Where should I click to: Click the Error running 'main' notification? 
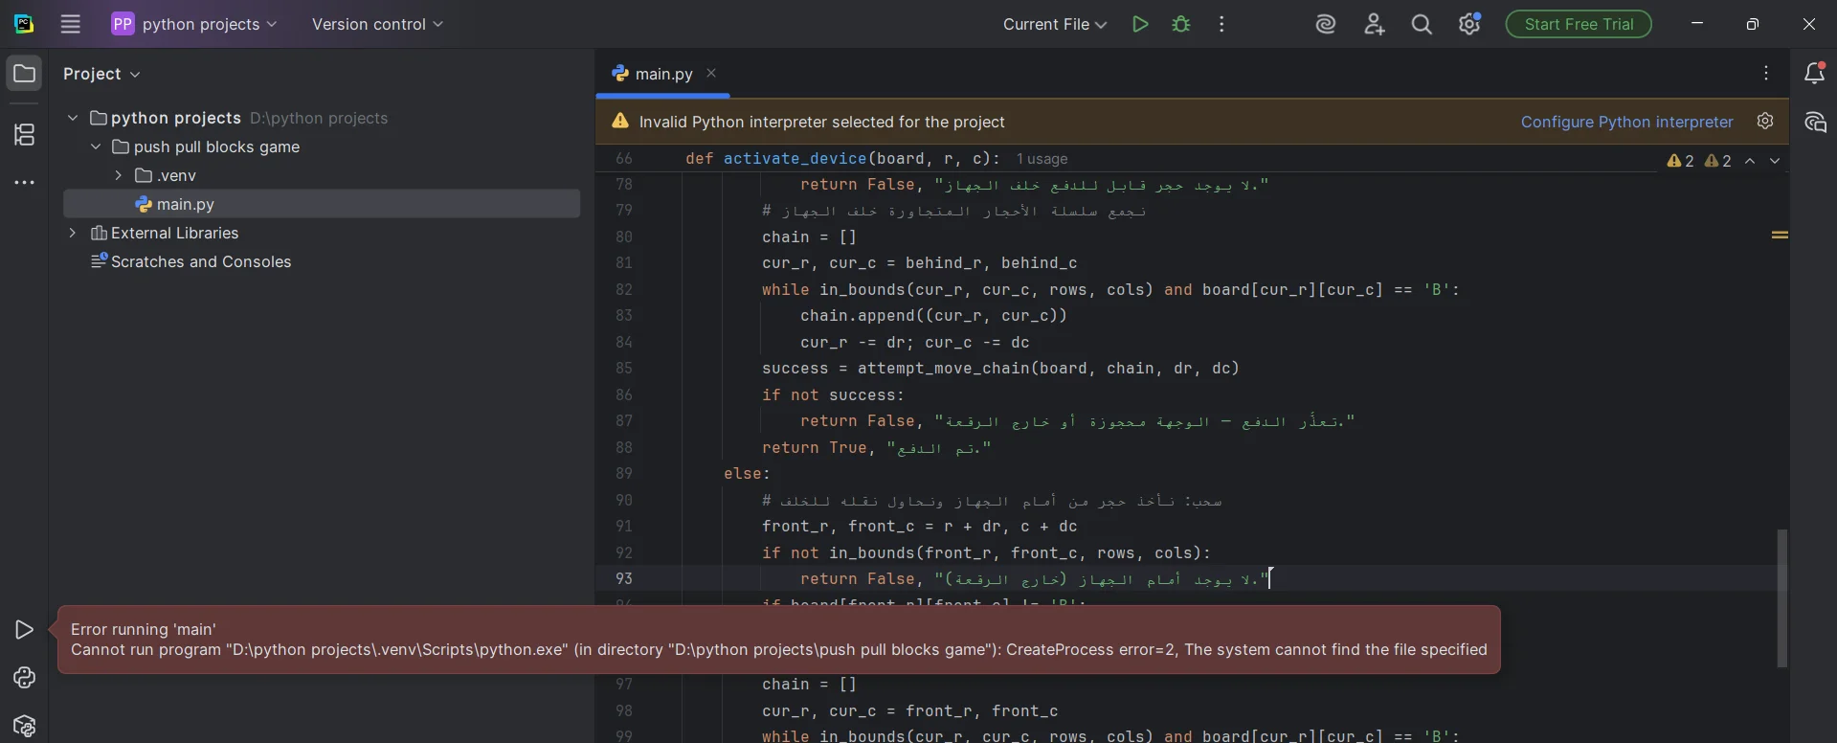tap(779, 640)
